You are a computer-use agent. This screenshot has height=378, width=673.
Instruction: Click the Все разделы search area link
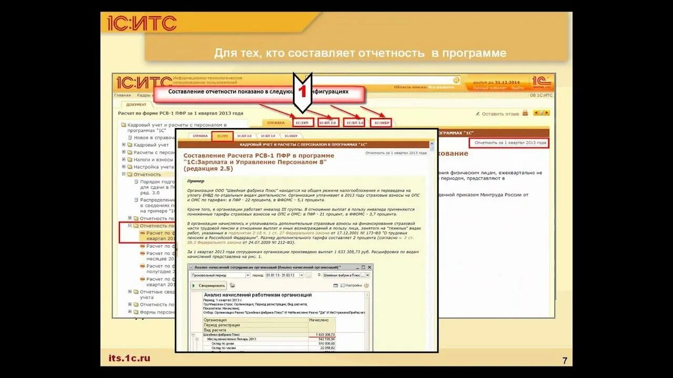click(441, 87)
